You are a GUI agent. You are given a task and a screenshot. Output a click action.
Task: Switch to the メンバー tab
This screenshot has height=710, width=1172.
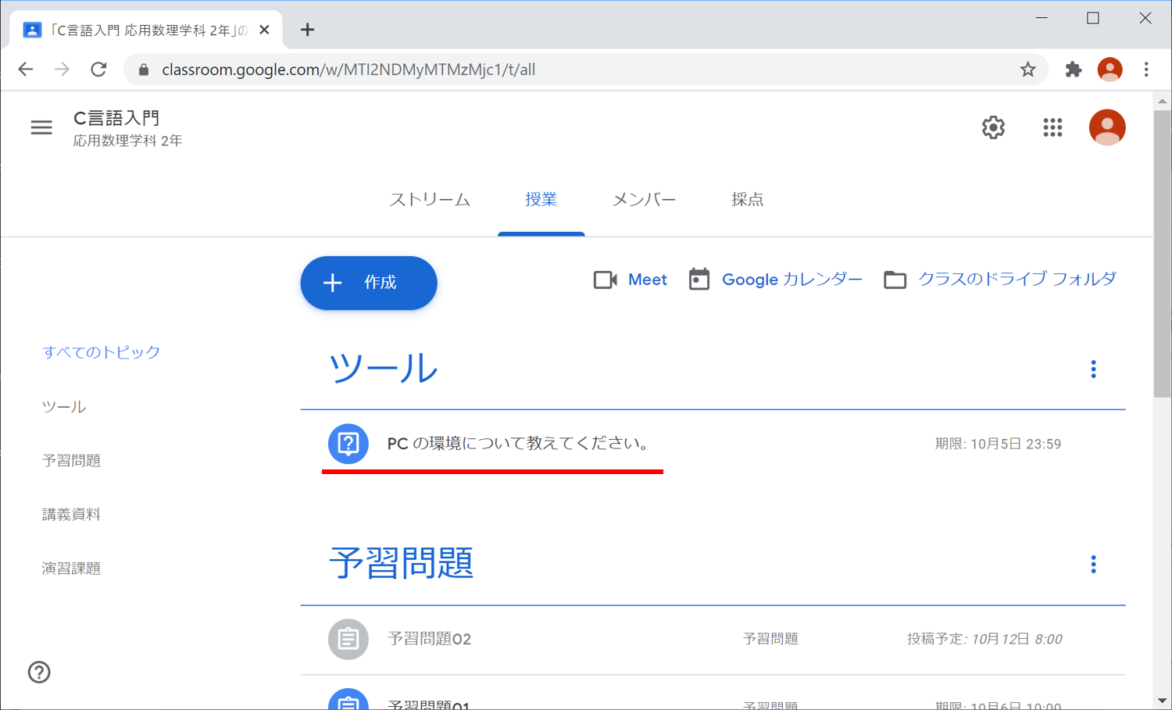coord(644,199)
